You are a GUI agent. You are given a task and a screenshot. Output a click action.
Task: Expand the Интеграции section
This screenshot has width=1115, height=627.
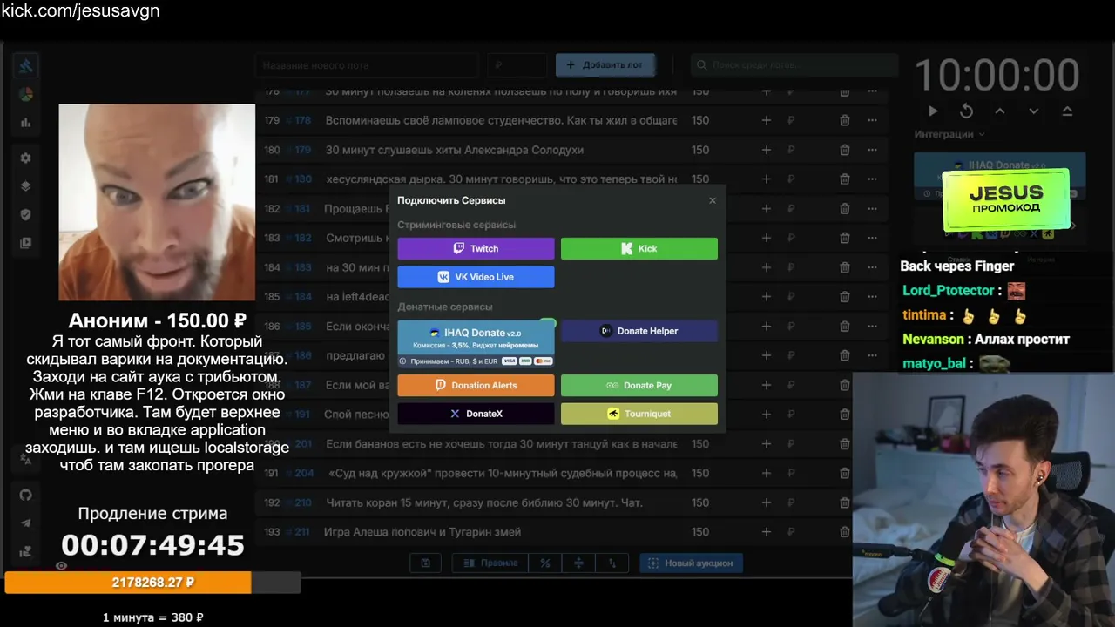tap(949, 134)
